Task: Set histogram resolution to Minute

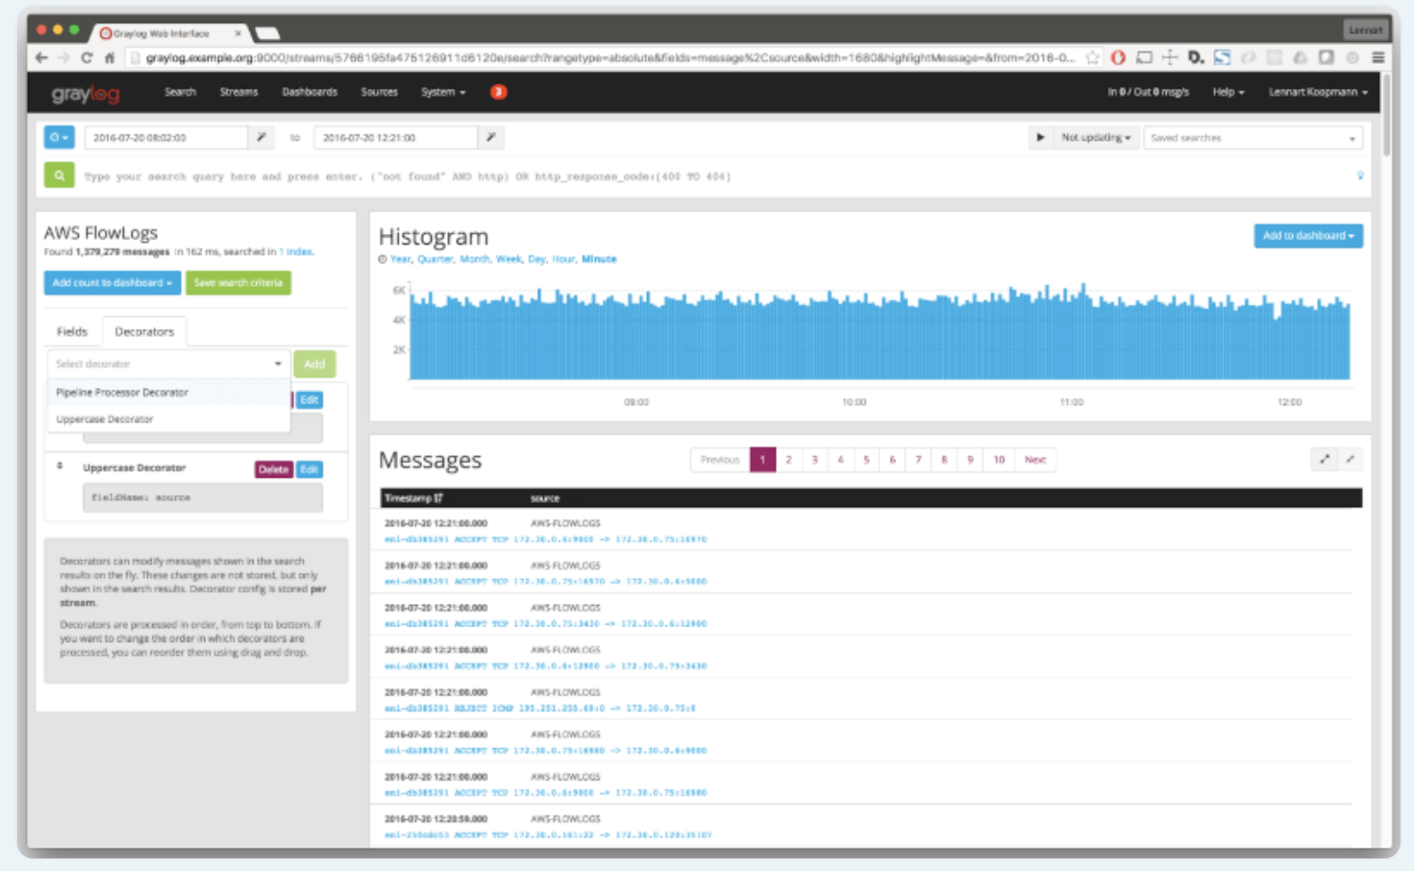Action: pyautogui.click(x=599, y=259)
